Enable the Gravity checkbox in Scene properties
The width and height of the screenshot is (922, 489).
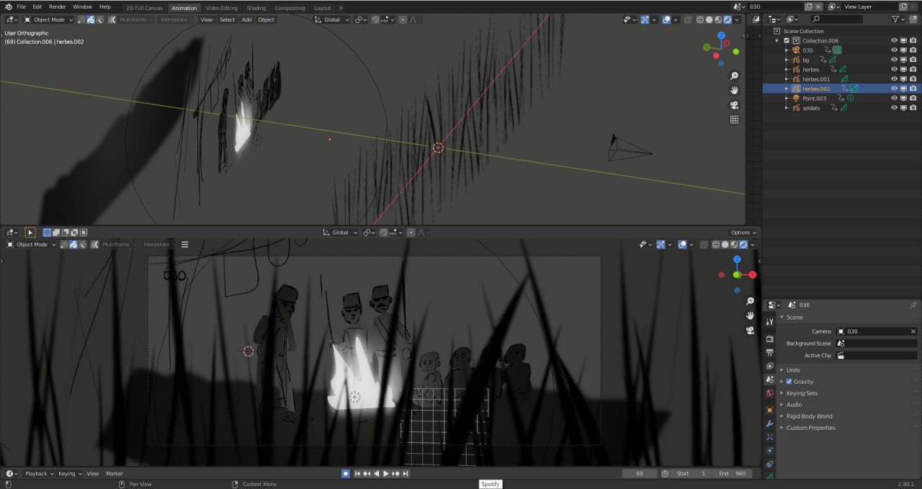(789, 382)
